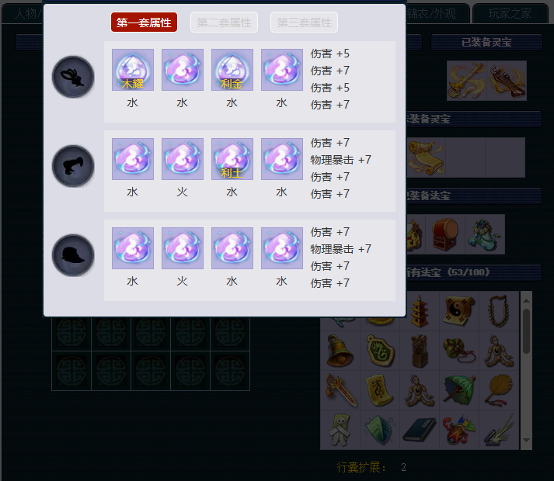The height and width of the screenshot is (481, 554).
Task: Click the middle round equipment slot icon
Action: pyautogui.click(x=73, y=166)
